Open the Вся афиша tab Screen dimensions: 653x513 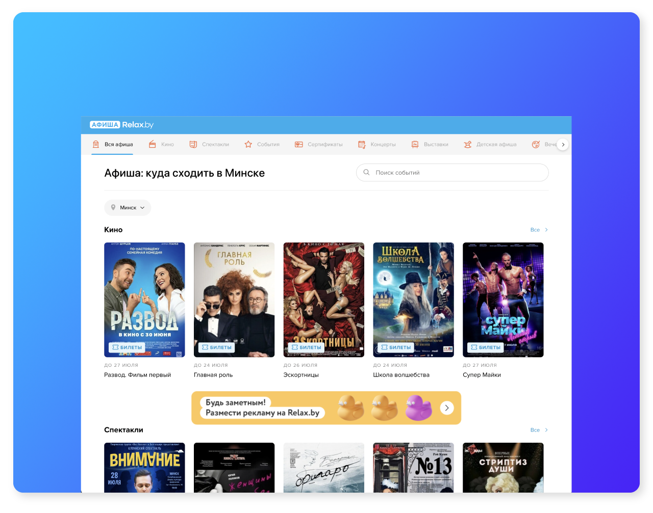(x=113, y=144)
